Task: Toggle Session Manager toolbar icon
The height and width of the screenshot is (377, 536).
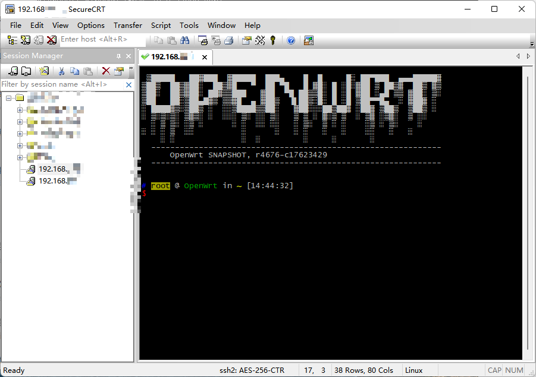Action: pos(12,40)
